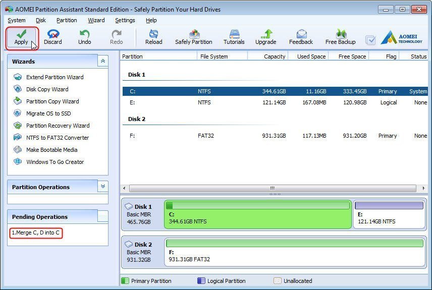Toggle the Pending Operations panel button

click(103, 216)
